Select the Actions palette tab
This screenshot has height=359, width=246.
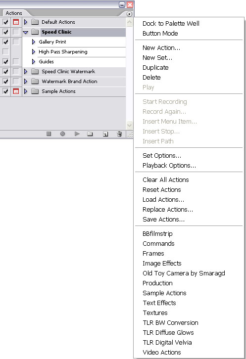pyautogui.click(x=14, y=13)
